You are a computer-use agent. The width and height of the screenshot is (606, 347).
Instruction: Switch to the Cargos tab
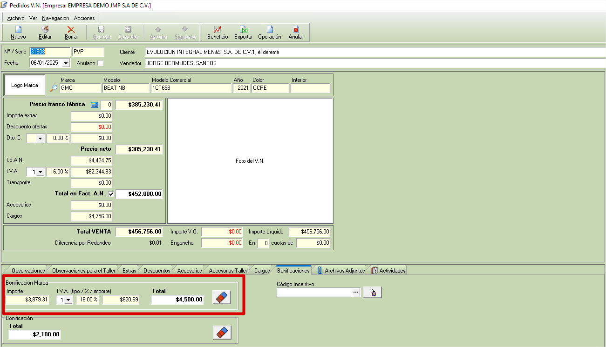click(x=262, y=270)
